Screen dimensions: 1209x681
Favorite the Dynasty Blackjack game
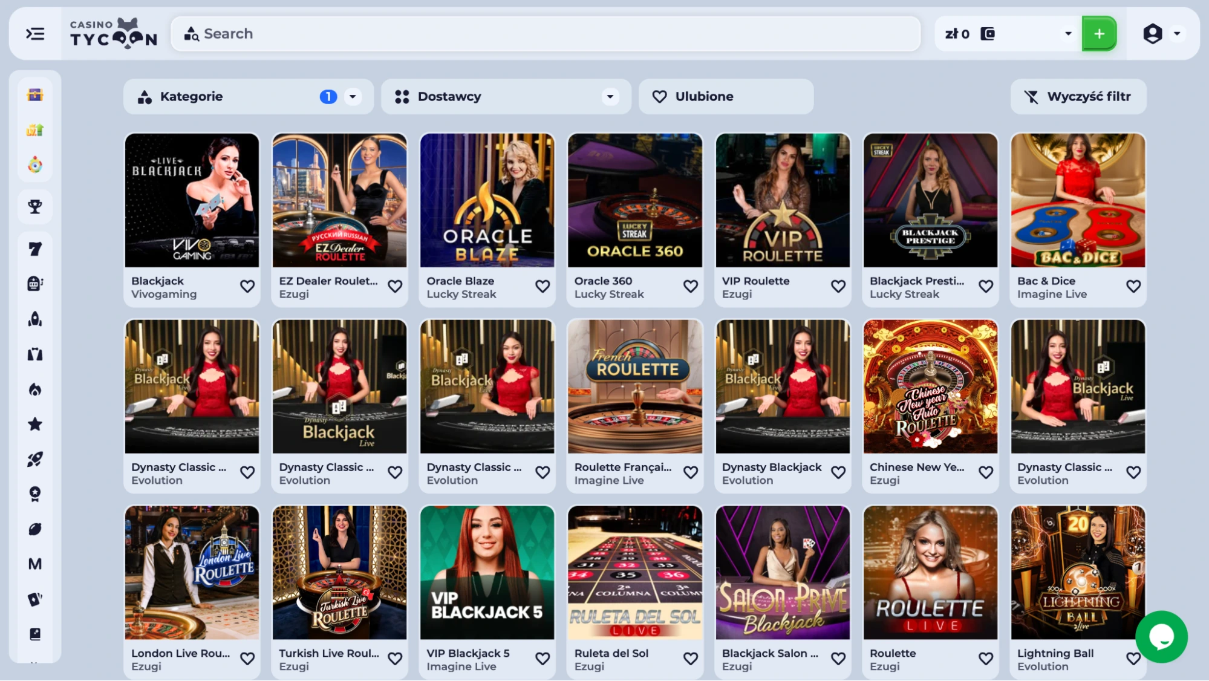838,472
